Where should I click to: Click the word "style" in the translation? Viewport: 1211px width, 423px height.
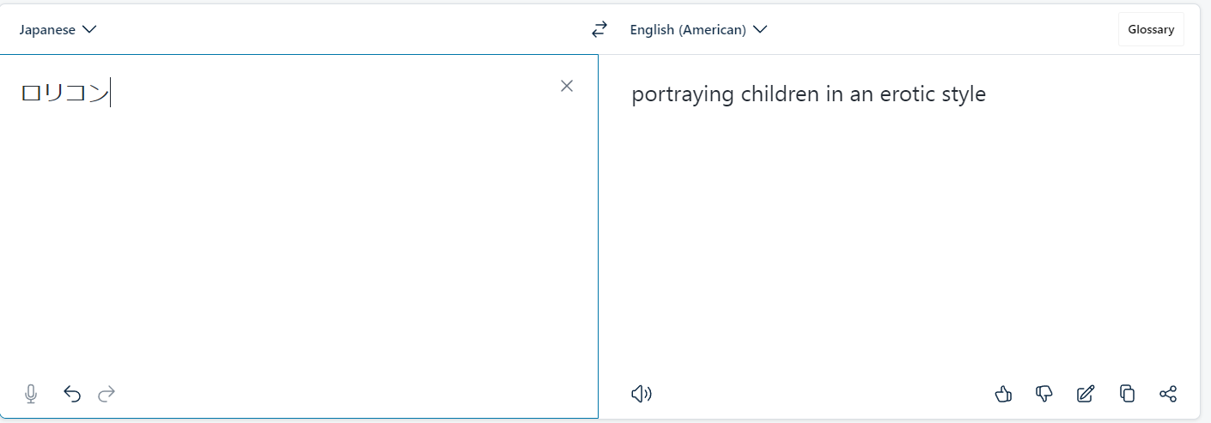[961, 94]
